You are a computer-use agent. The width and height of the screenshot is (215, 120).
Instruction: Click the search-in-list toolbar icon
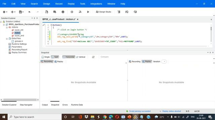(127, 12)
